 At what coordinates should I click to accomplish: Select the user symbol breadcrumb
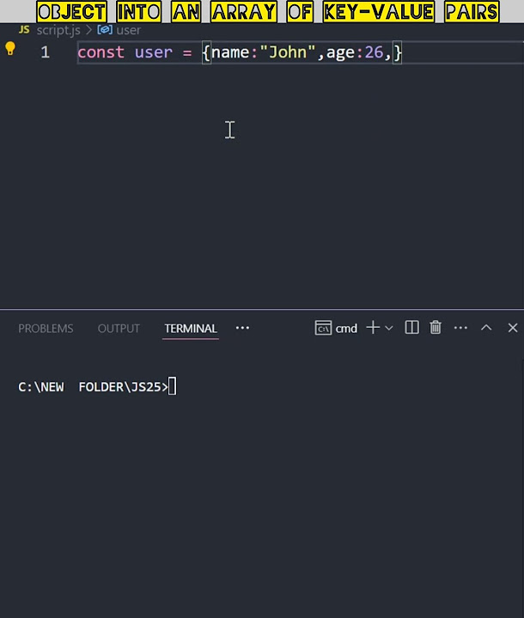128,30
